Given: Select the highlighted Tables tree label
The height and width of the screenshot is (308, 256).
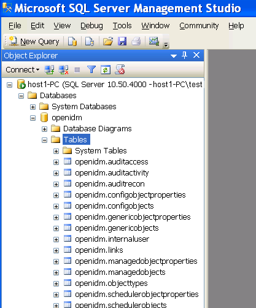Looking at the screenshot, I should pos(76,140).
